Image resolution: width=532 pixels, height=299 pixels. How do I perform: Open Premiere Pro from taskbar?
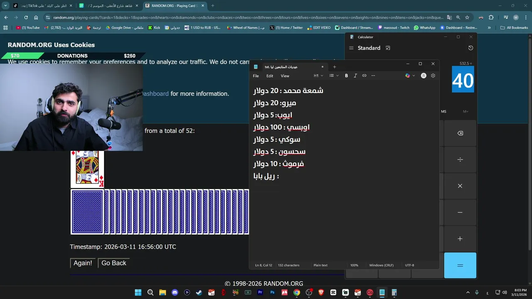pos(260,292)
